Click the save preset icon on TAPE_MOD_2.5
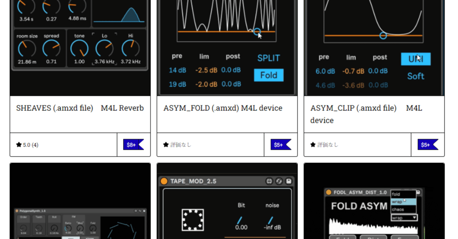458x239 pixels. [x=289, y=181]
